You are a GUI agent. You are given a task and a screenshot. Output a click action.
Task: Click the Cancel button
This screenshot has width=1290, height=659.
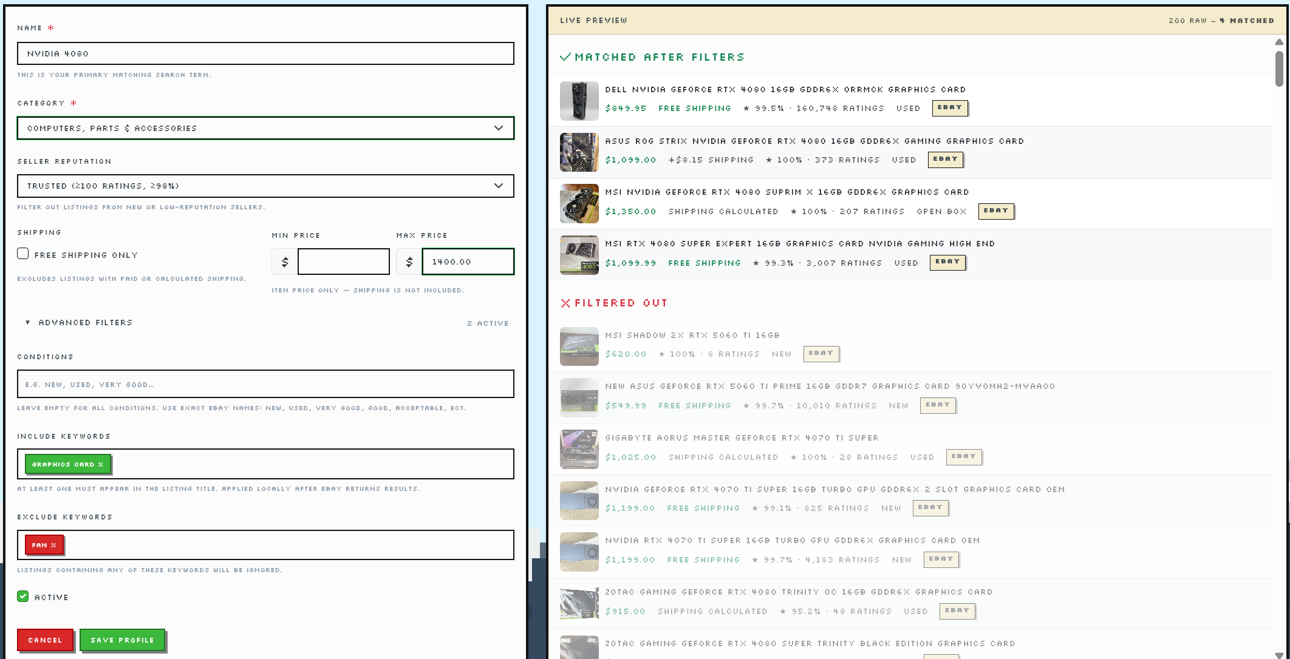45,640
